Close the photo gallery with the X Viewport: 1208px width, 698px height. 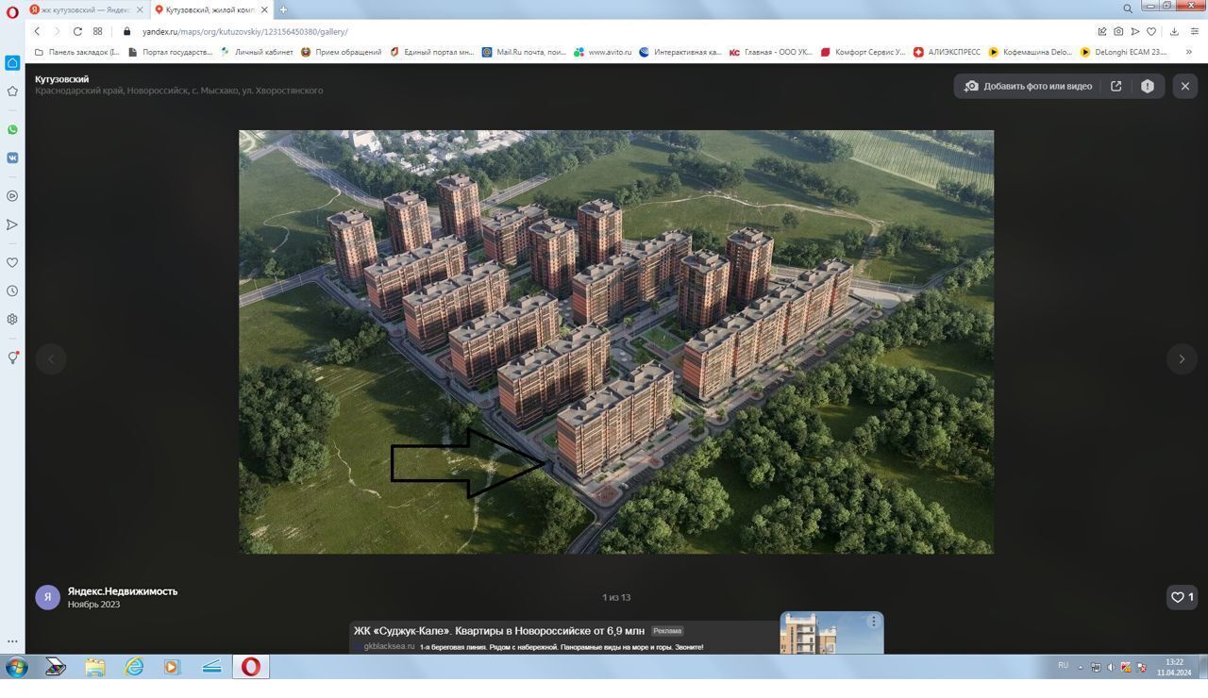pyautogui.click(x=1185, y=86)
